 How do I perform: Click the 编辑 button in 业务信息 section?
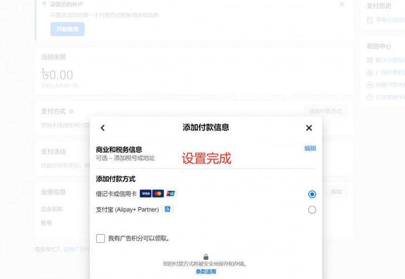336,192
